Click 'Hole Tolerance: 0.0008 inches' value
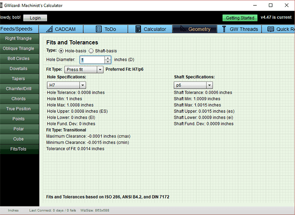This screenshot has width=295, height=215. tap(75, 93)
